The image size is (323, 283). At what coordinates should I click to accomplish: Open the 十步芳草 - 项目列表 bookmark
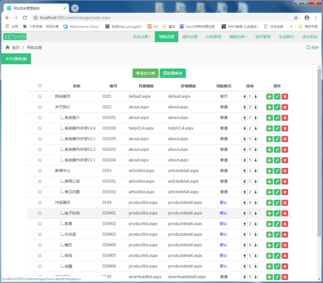[x=41, y=26]
